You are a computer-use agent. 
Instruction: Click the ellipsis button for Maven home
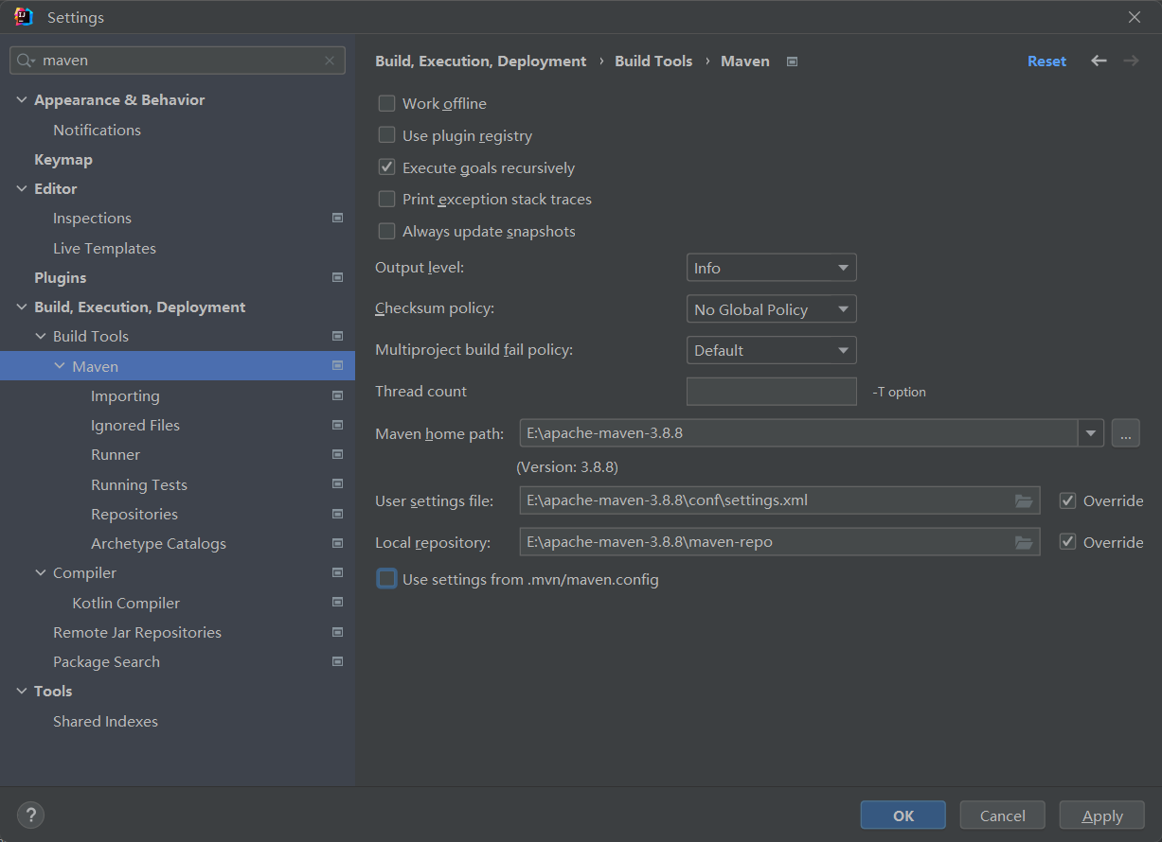[1125, 433]
